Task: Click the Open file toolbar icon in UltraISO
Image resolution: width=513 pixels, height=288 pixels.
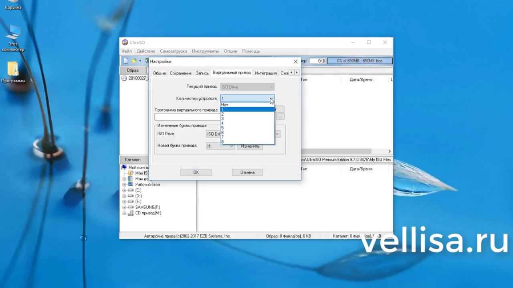Action: (134, 61)
